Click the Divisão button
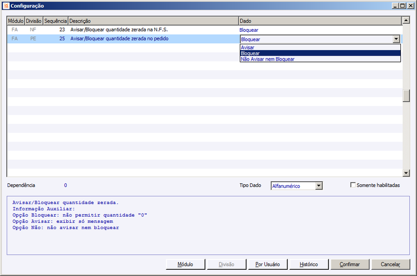 pyautogui.click(x=227, y=265)
